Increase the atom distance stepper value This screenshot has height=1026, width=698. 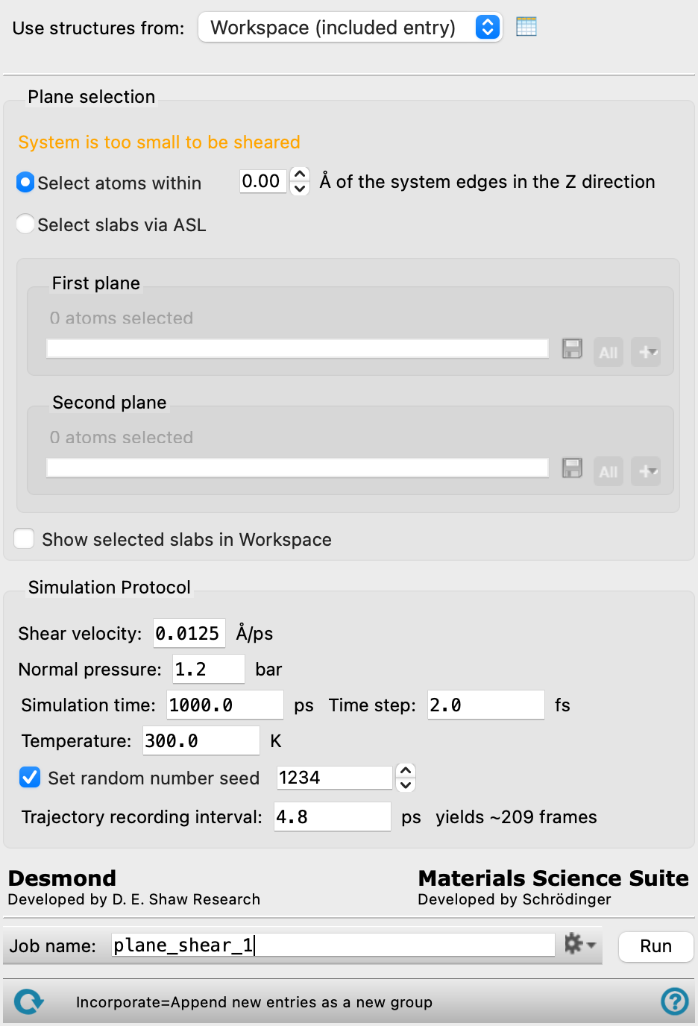click(x=300, y=174)
